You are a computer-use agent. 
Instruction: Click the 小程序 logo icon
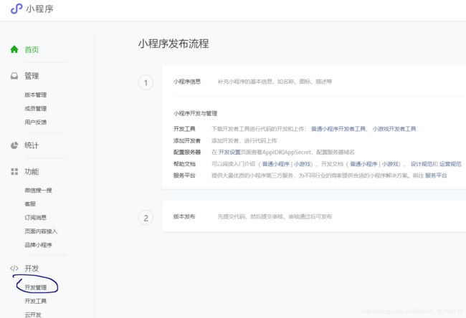pos(16,9)
